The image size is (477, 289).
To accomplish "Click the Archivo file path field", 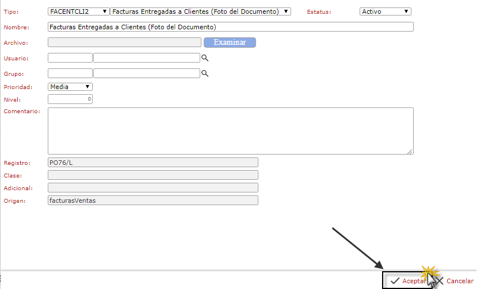I will [124, 43].
